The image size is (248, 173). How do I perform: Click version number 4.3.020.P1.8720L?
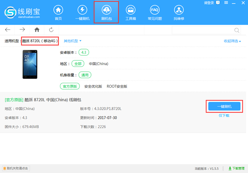108,109
